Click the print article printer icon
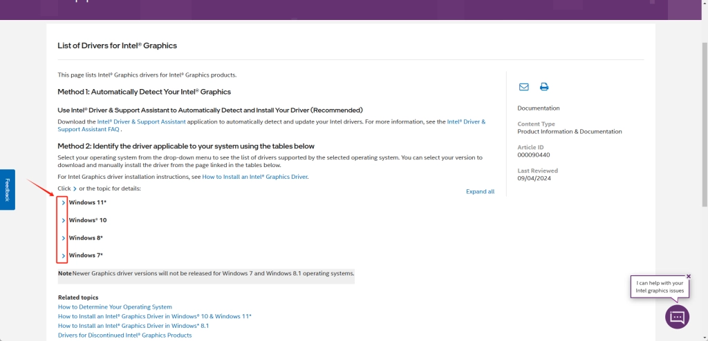Viewport: 708px width, 341px height. 544,87
